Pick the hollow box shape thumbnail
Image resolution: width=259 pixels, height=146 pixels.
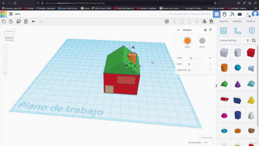pos(224,53)
